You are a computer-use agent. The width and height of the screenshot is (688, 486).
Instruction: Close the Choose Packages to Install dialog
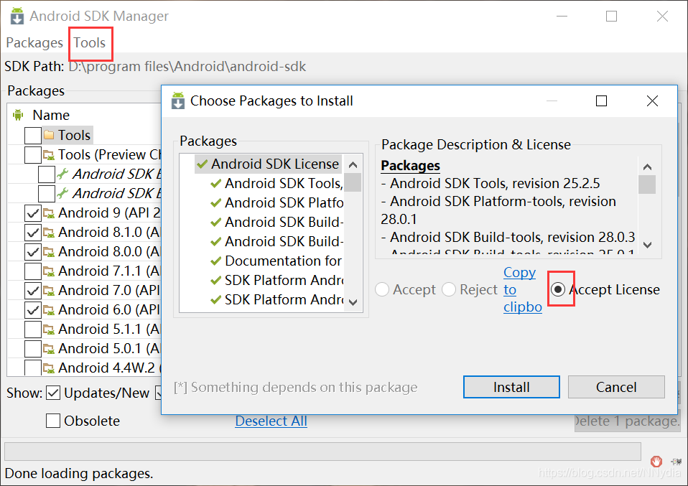tap(653, 101)
